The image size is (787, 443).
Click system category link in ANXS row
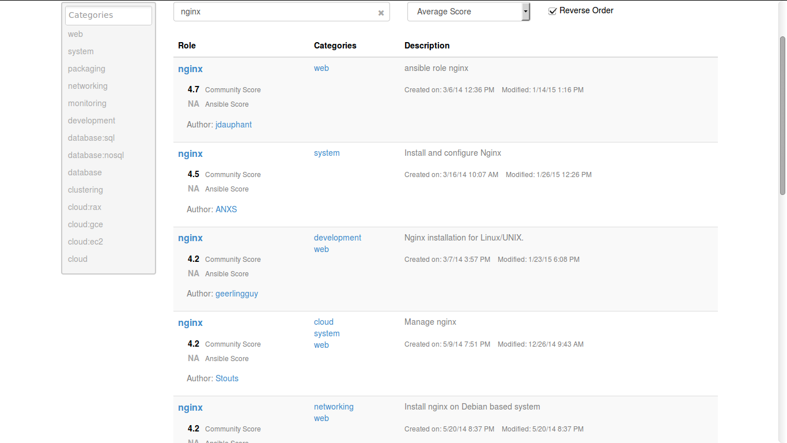(327, 153)
